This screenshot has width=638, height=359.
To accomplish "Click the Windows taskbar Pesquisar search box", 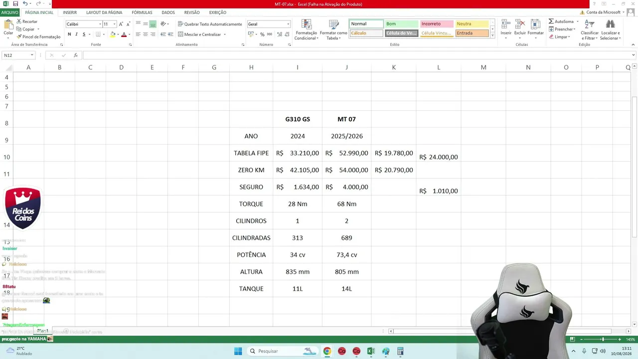I will coord(282,351).
